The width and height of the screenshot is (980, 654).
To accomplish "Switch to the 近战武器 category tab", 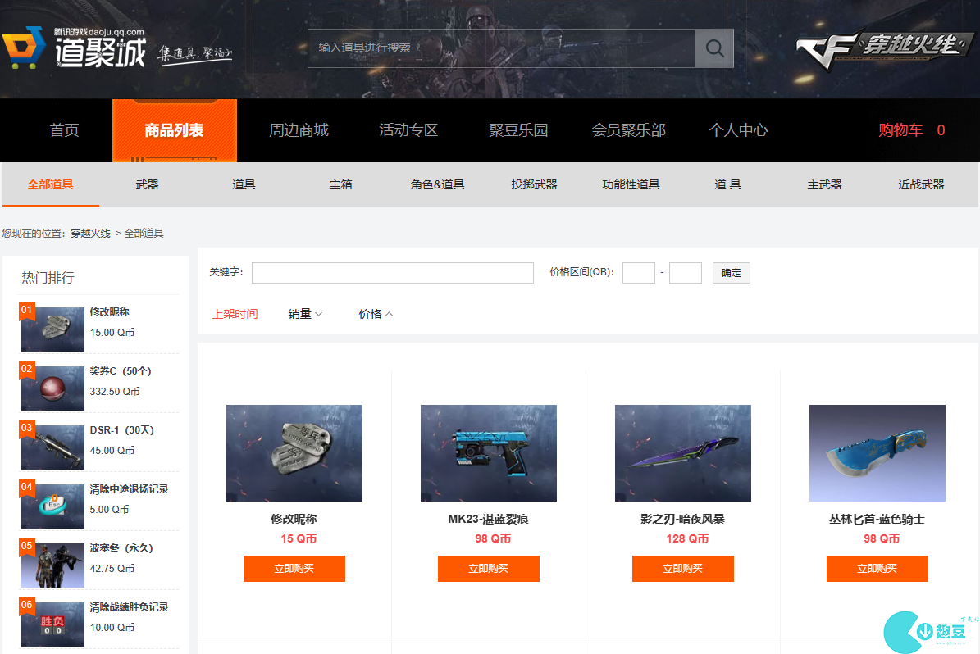I will (921, 184).
